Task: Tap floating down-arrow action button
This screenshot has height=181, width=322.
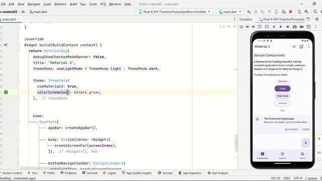Action: pos(305,143)
